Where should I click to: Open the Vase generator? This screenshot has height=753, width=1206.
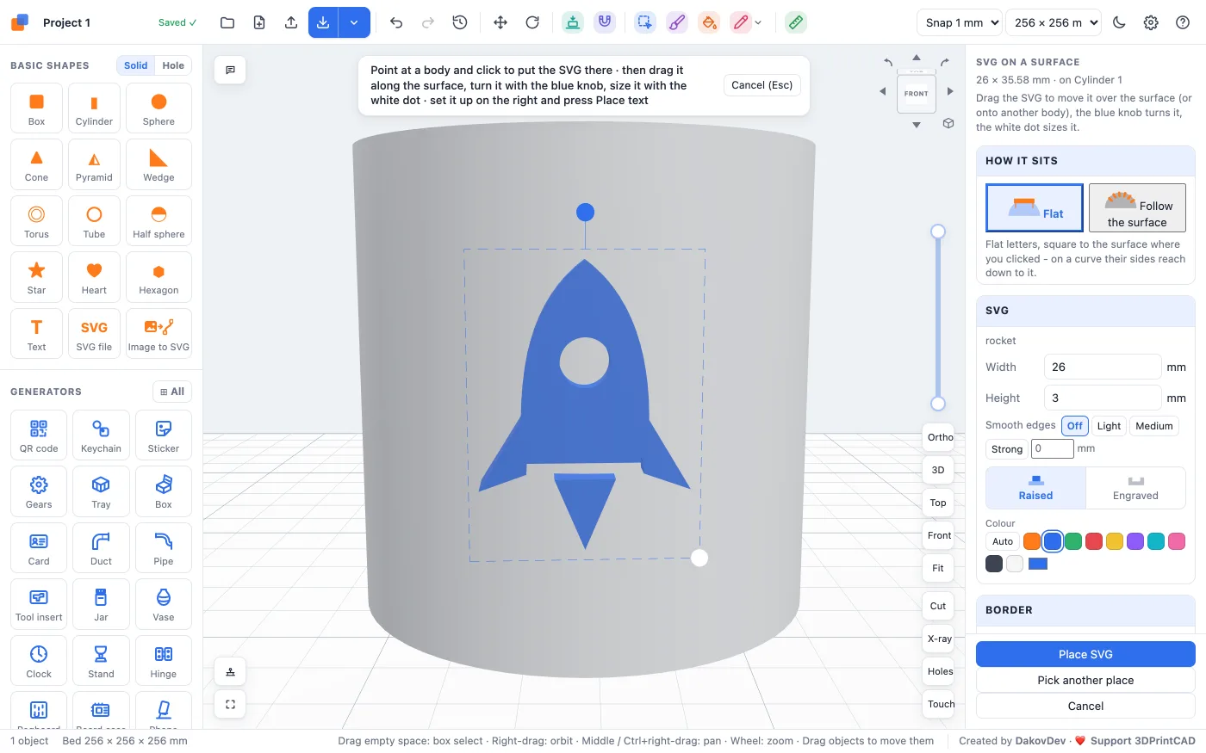pyautogui.click(x=164, y=604)
